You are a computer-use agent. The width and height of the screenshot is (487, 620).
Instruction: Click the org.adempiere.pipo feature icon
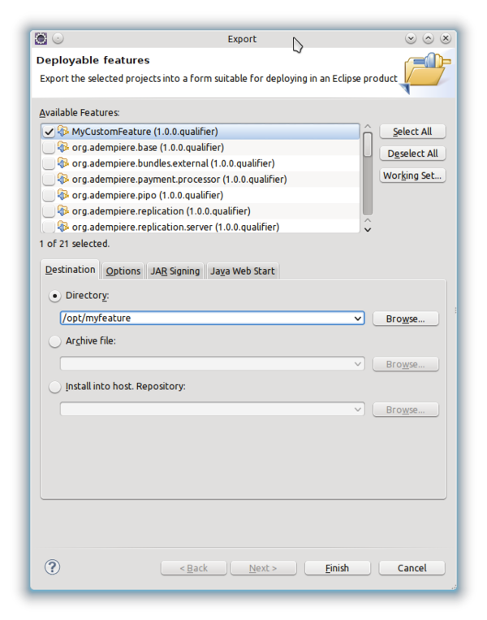coord(63,195)
